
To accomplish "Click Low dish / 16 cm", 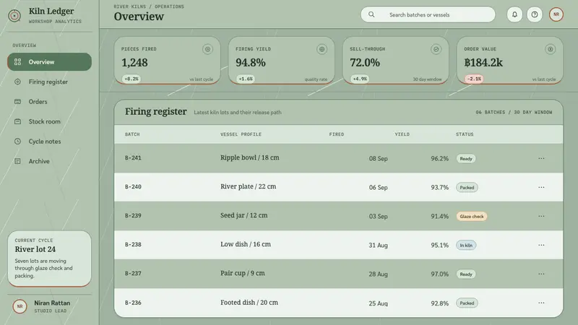I will 246,244.
